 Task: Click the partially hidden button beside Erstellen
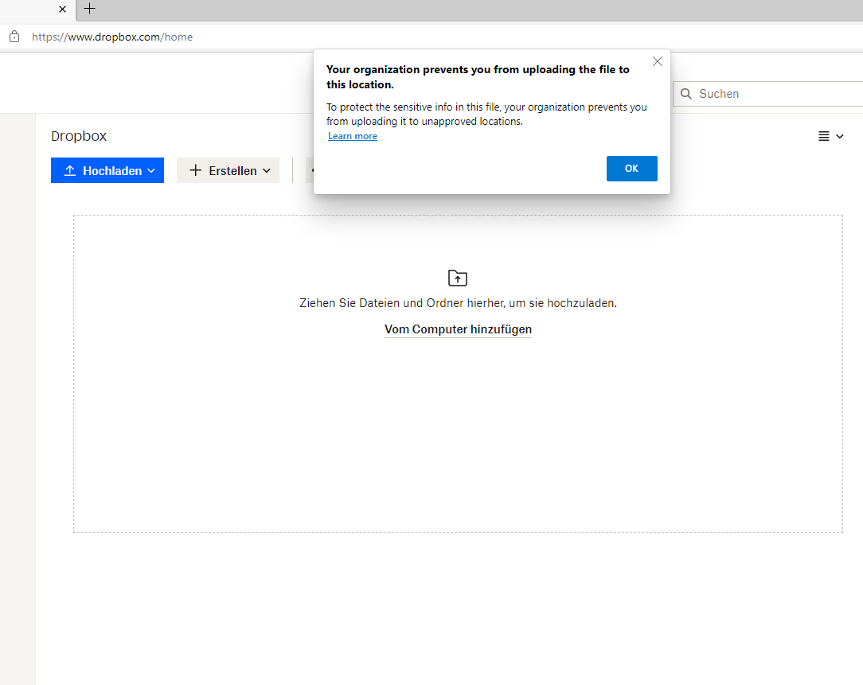pos(310,170)
